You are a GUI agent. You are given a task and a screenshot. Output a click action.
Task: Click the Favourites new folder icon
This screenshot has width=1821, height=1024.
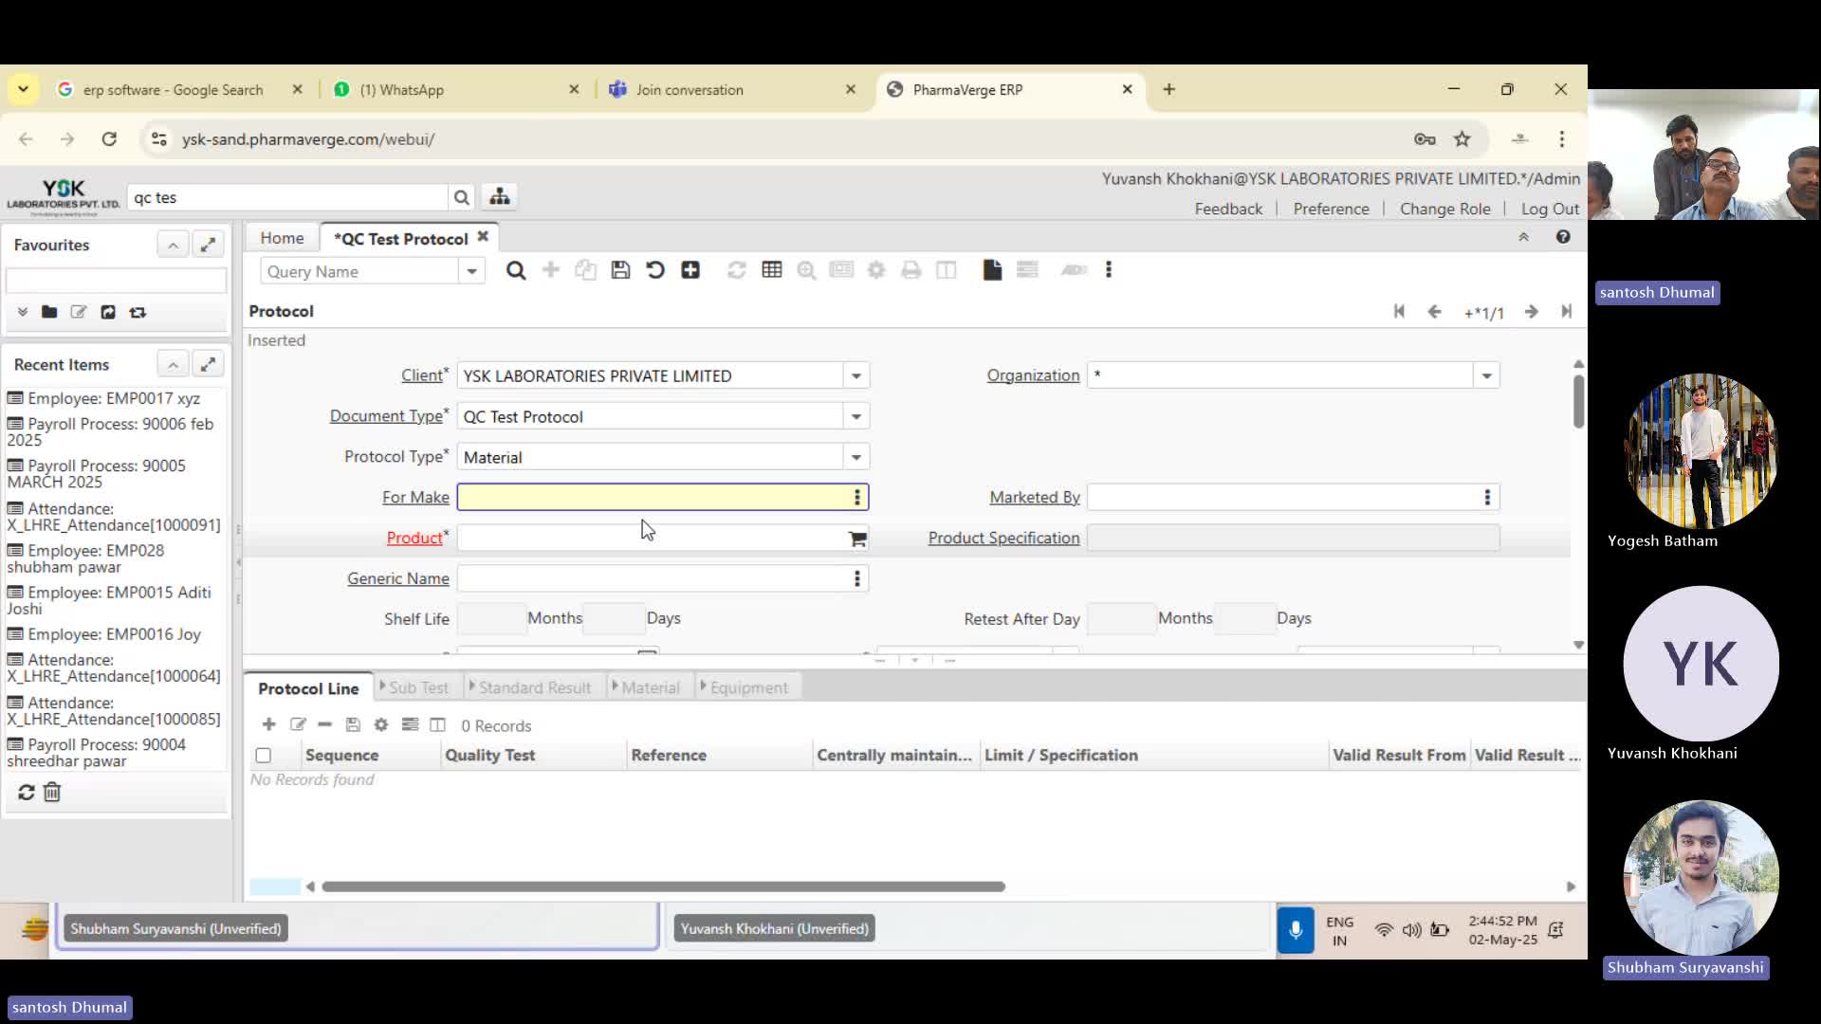pyautogui.click(x=49, y=312)
